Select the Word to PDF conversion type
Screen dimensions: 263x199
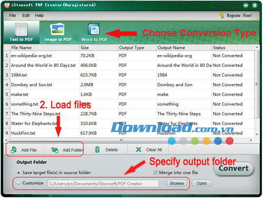click(94, 33)
